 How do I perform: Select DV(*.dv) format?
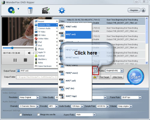75,88
